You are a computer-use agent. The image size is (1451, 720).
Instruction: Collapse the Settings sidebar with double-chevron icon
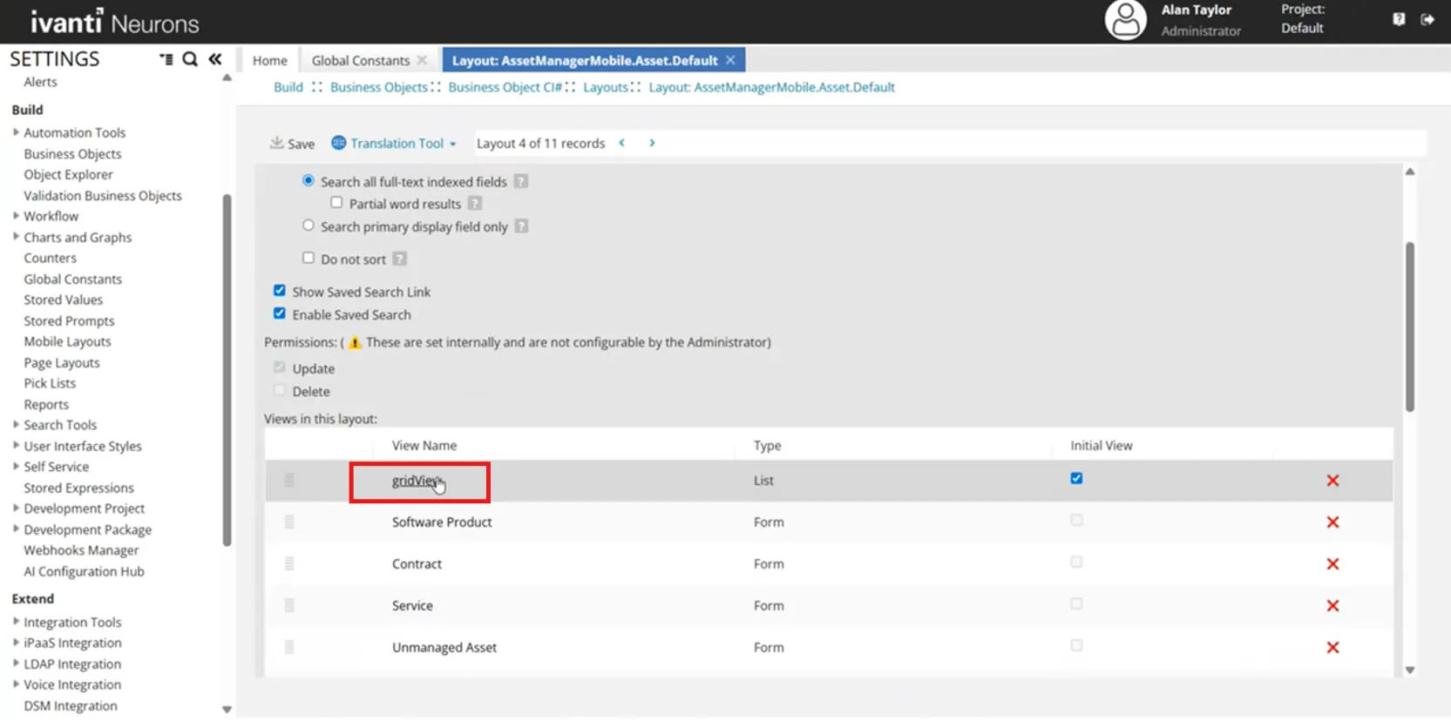point(214,59)
